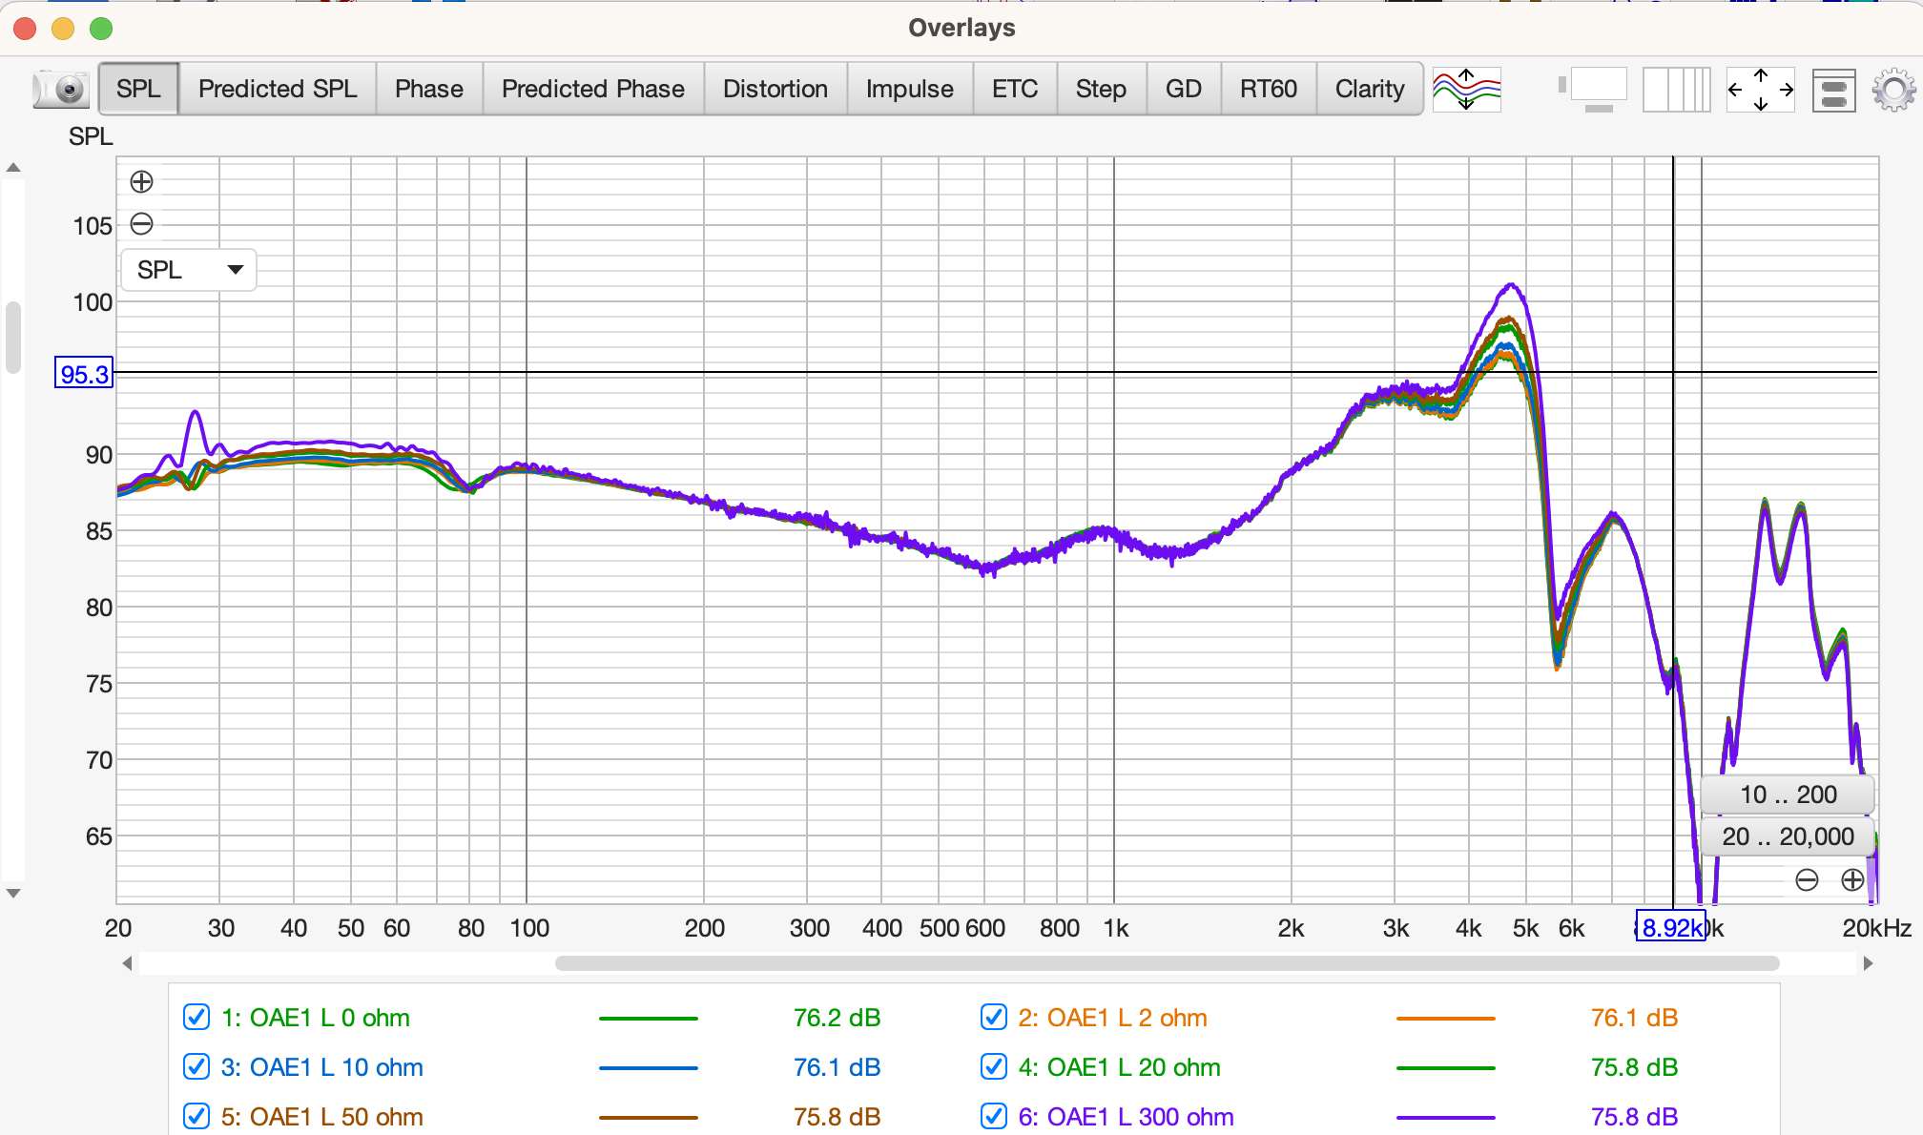The height and width of the screenshot is (1135, 1923).
Task: Click the monitor display icon in toolbar
Action: (x=1596, y=88)
